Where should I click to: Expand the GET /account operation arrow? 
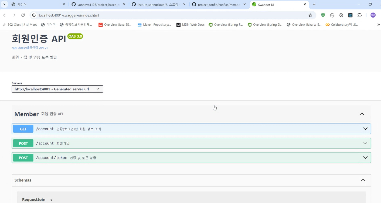(x=365, y=129)
